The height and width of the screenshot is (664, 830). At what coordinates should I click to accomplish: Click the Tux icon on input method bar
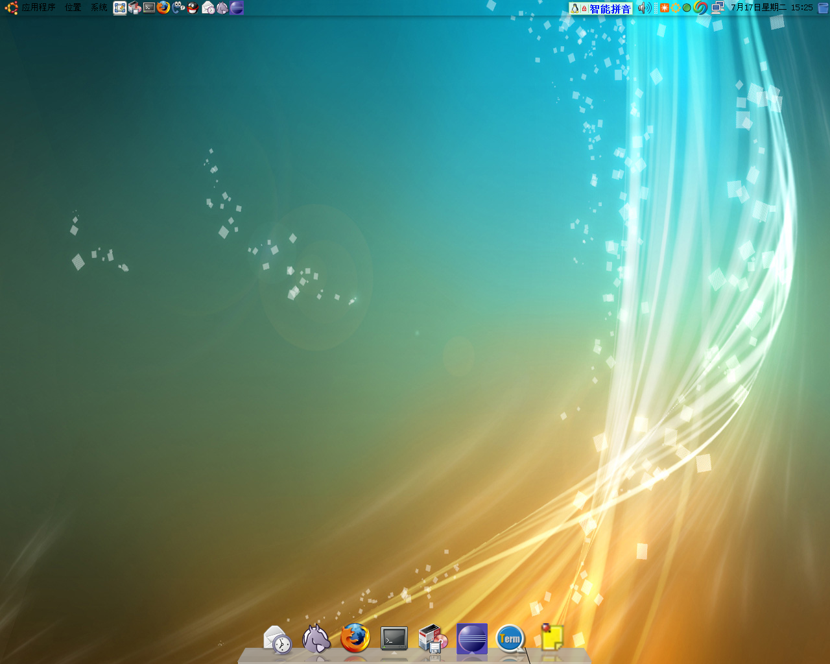coord(575,8)
